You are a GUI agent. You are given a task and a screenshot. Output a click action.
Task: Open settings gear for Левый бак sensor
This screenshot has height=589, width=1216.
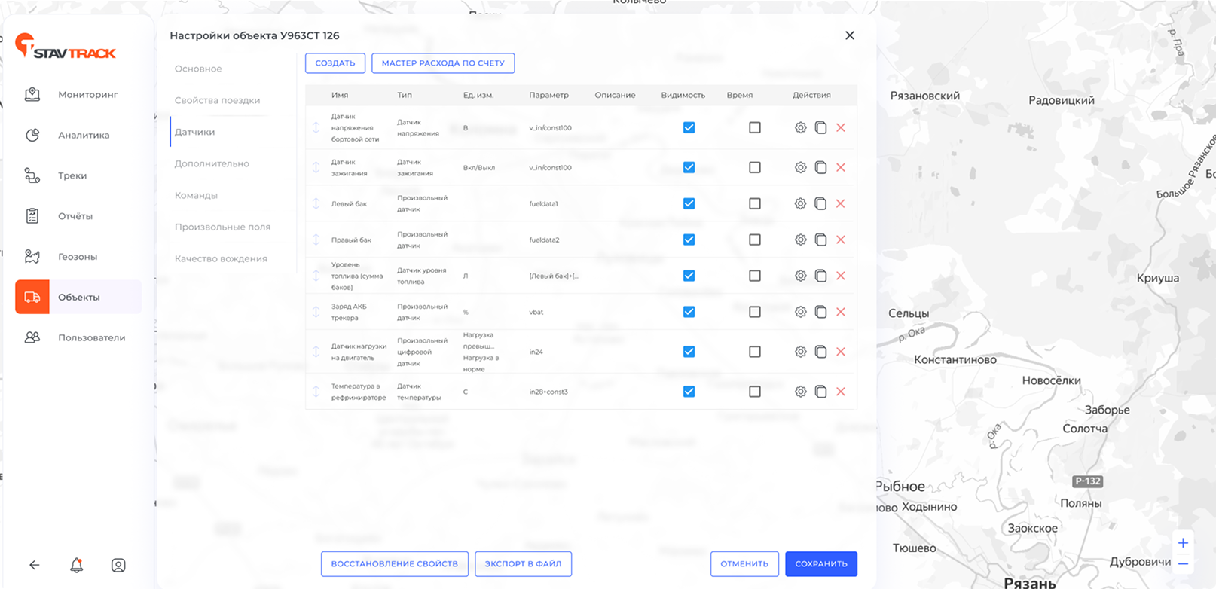point(800,203)
